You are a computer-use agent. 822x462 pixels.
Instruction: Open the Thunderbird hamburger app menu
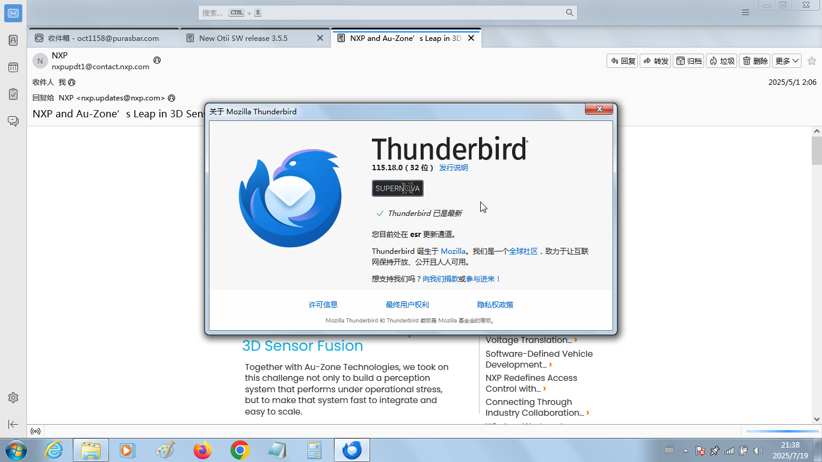click(x=746, y=13)
